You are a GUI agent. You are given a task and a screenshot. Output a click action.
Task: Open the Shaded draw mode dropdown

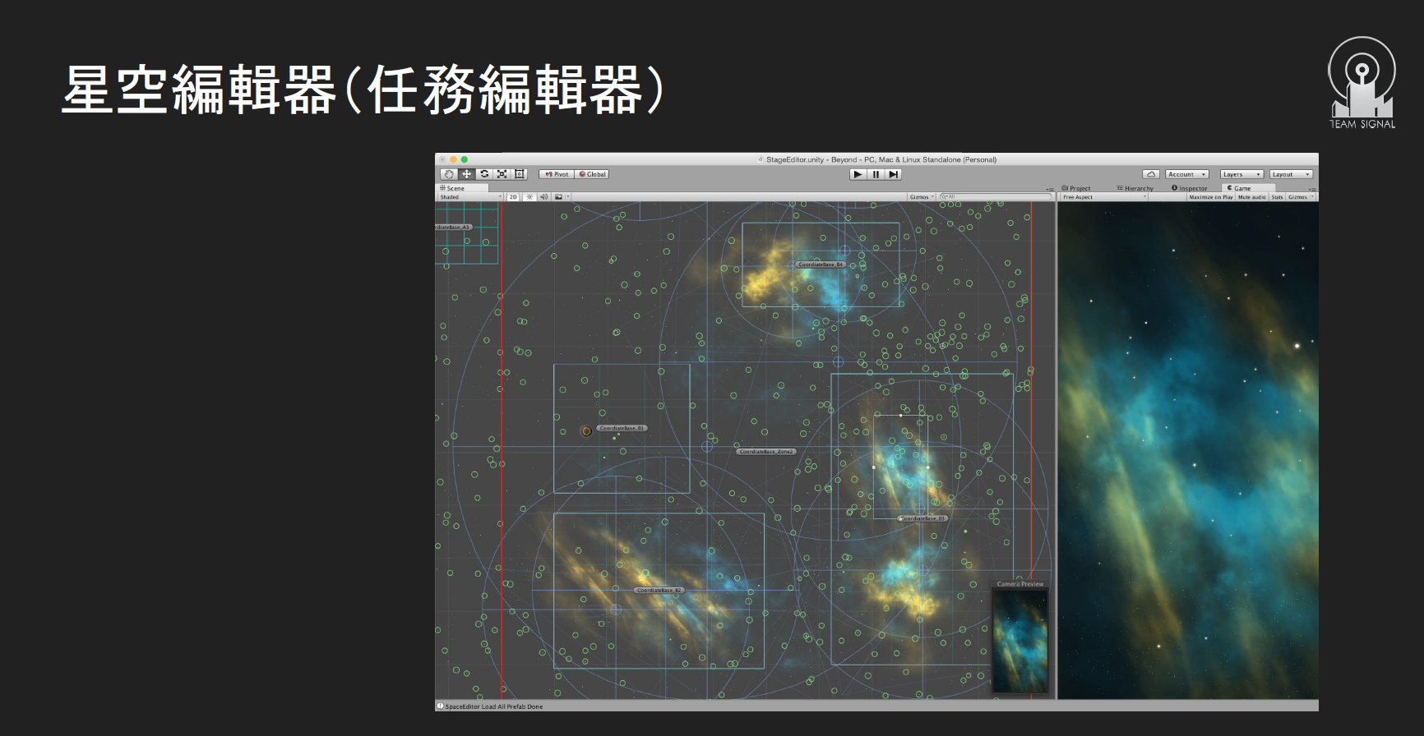pos(470,197)
